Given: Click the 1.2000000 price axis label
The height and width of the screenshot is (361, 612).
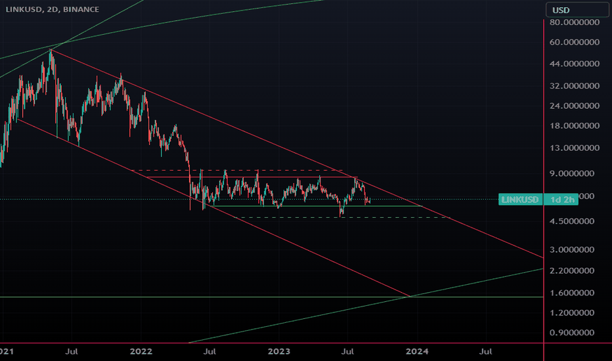Looking at the screenshot, I should click(x=572, y=313).
